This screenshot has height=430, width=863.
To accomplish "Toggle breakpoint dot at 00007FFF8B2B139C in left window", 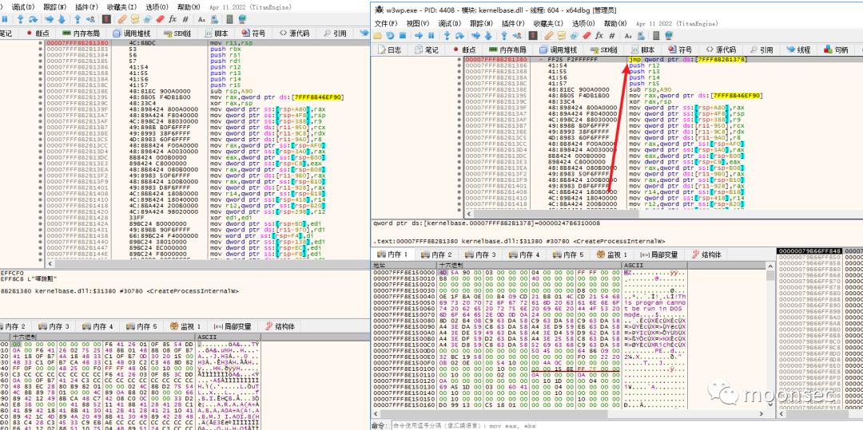I will pyautogui.click(x=41, y=103).
